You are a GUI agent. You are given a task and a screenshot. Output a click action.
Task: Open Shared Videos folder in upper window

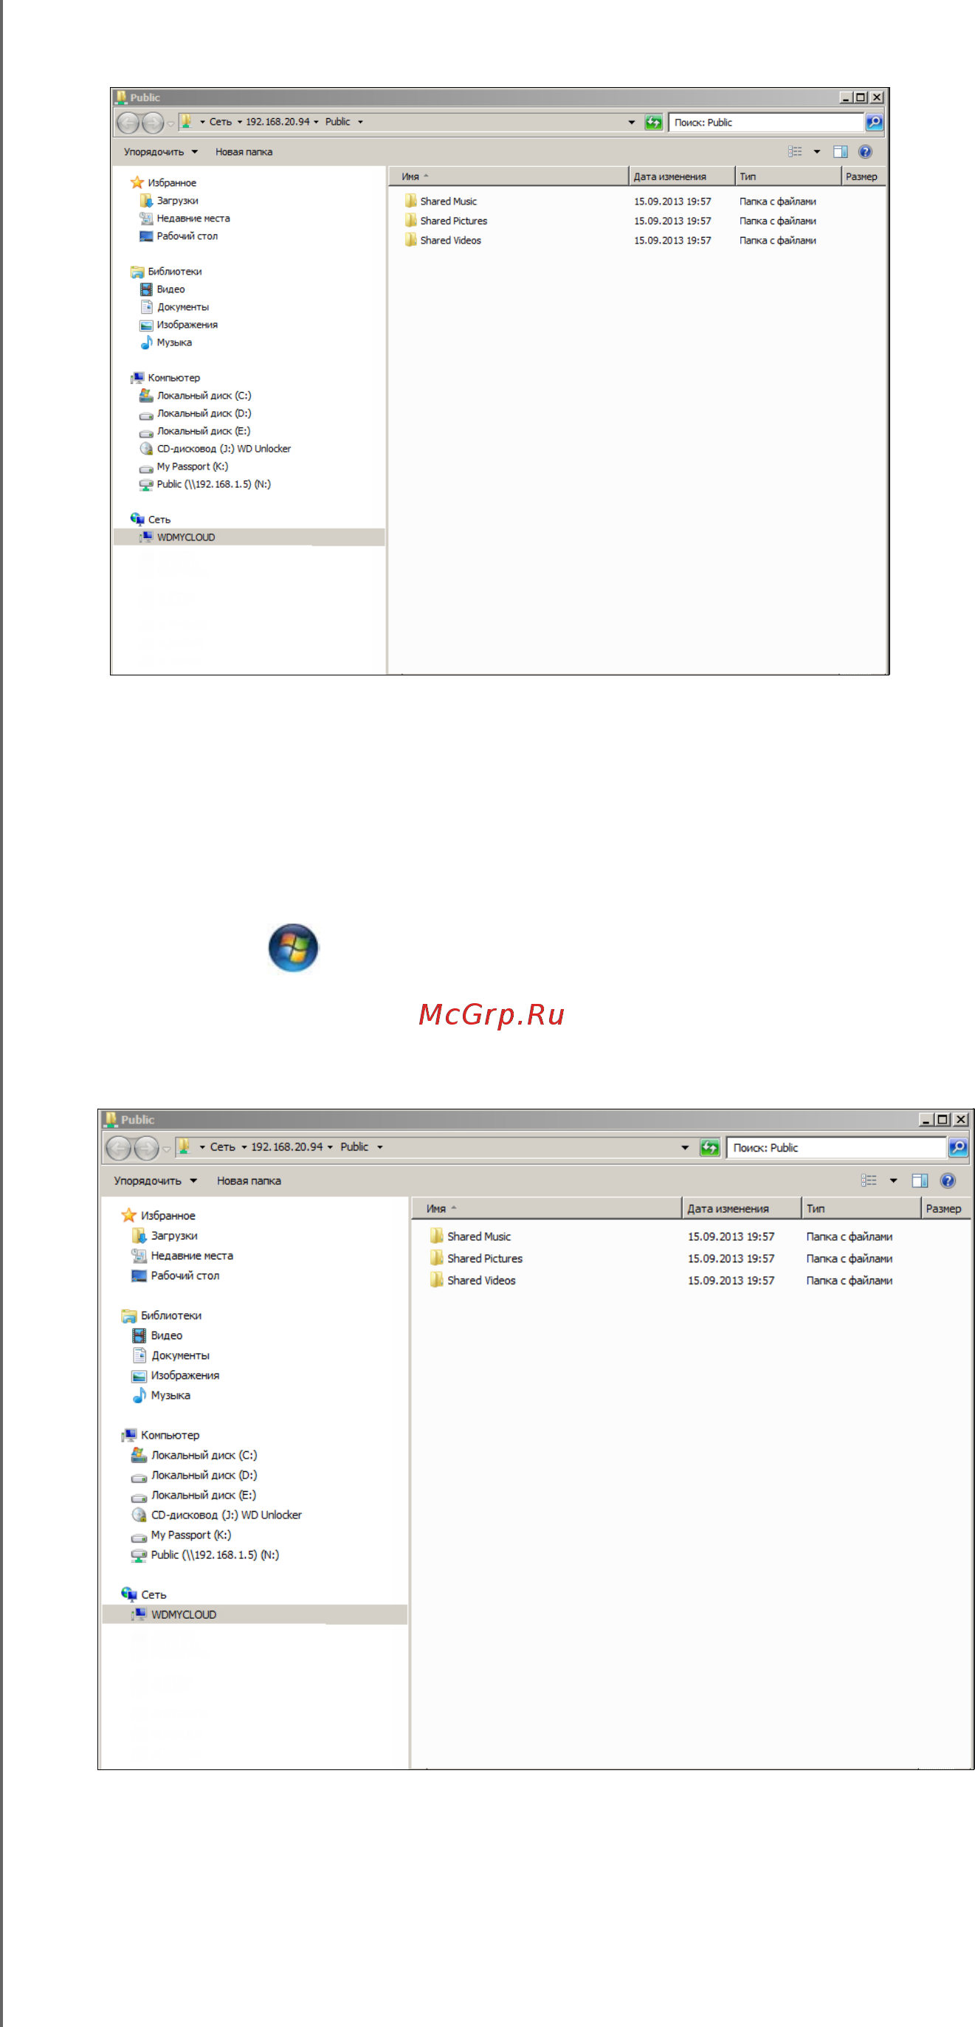443,241
